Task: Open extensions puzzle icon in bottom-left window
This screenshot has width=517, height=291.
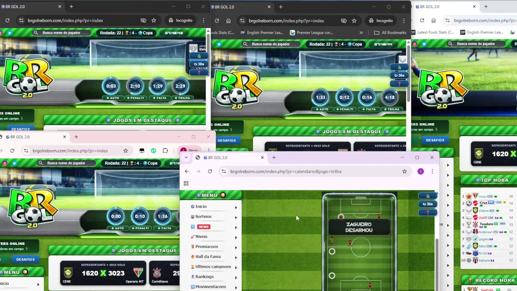Action: (165, 151)
